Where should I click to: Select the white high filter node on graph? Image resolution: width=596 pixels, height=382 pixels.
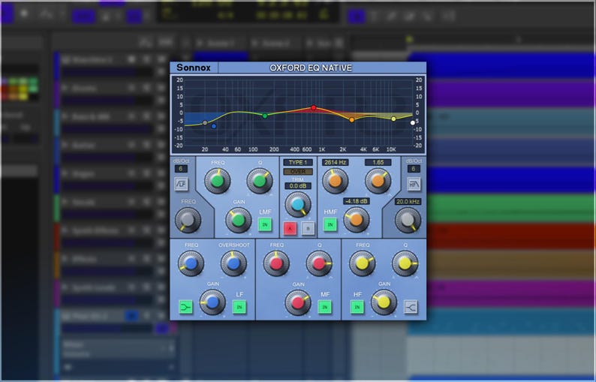click(x=413, y=123)
